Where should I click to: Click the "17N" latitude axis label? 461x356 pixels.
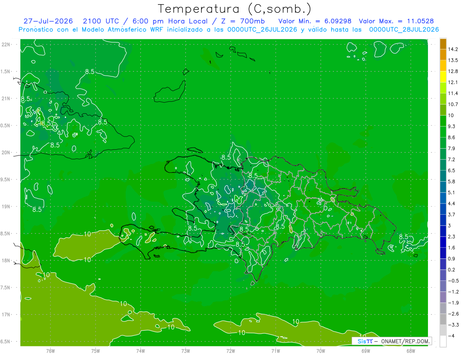6,315
